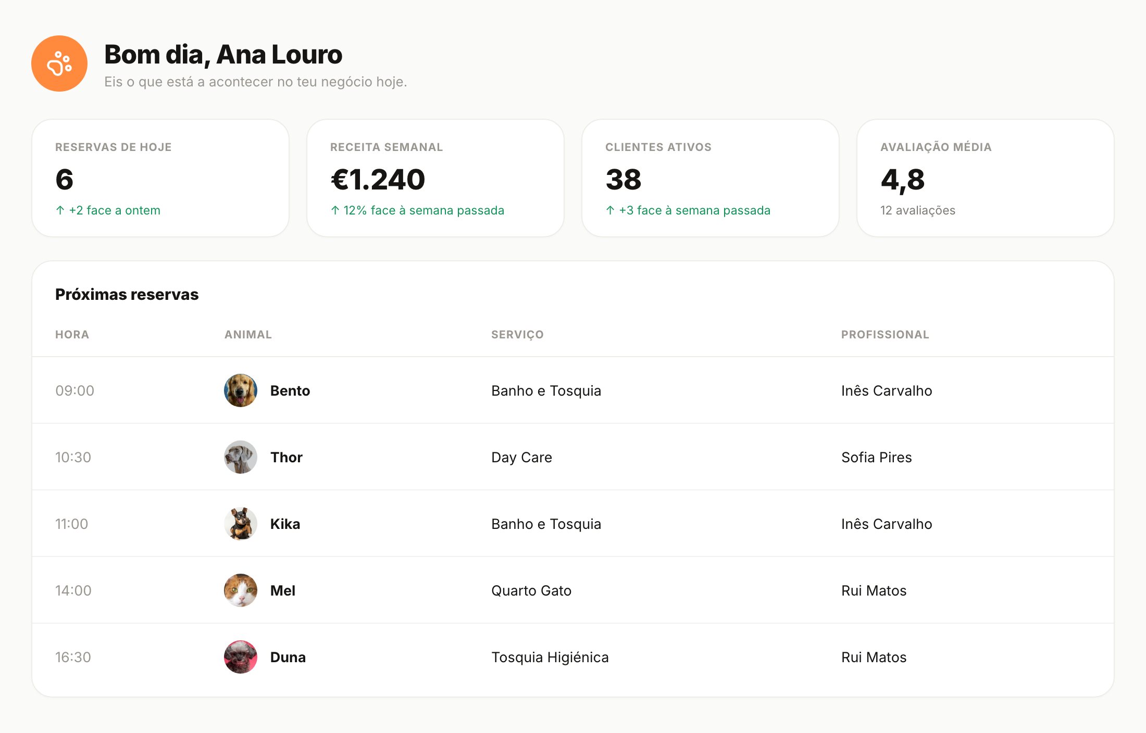
Task: Click the 'Próximas reservas' heading
Action: tap(127, 295)
